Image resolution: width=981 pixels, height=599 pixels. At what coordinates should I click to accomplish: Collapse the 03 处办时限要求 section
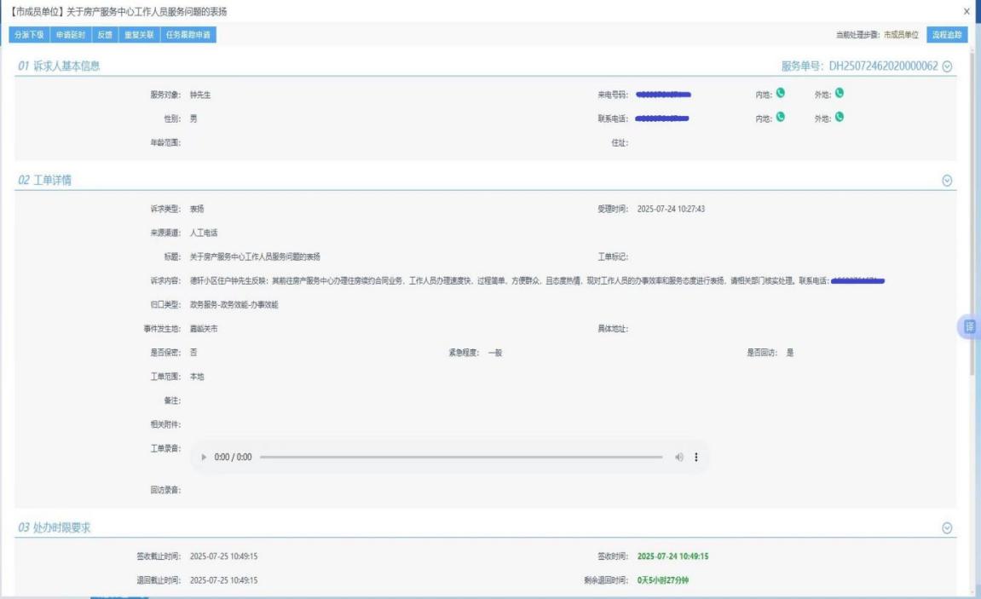[946, 528]
